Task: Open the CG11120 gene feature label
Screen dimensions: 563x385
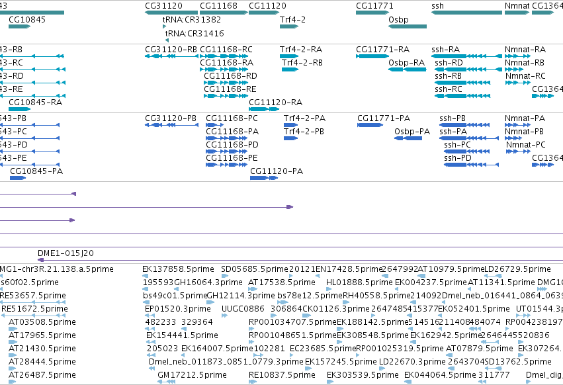Action: pyautogui.click(x=267, y=6)
